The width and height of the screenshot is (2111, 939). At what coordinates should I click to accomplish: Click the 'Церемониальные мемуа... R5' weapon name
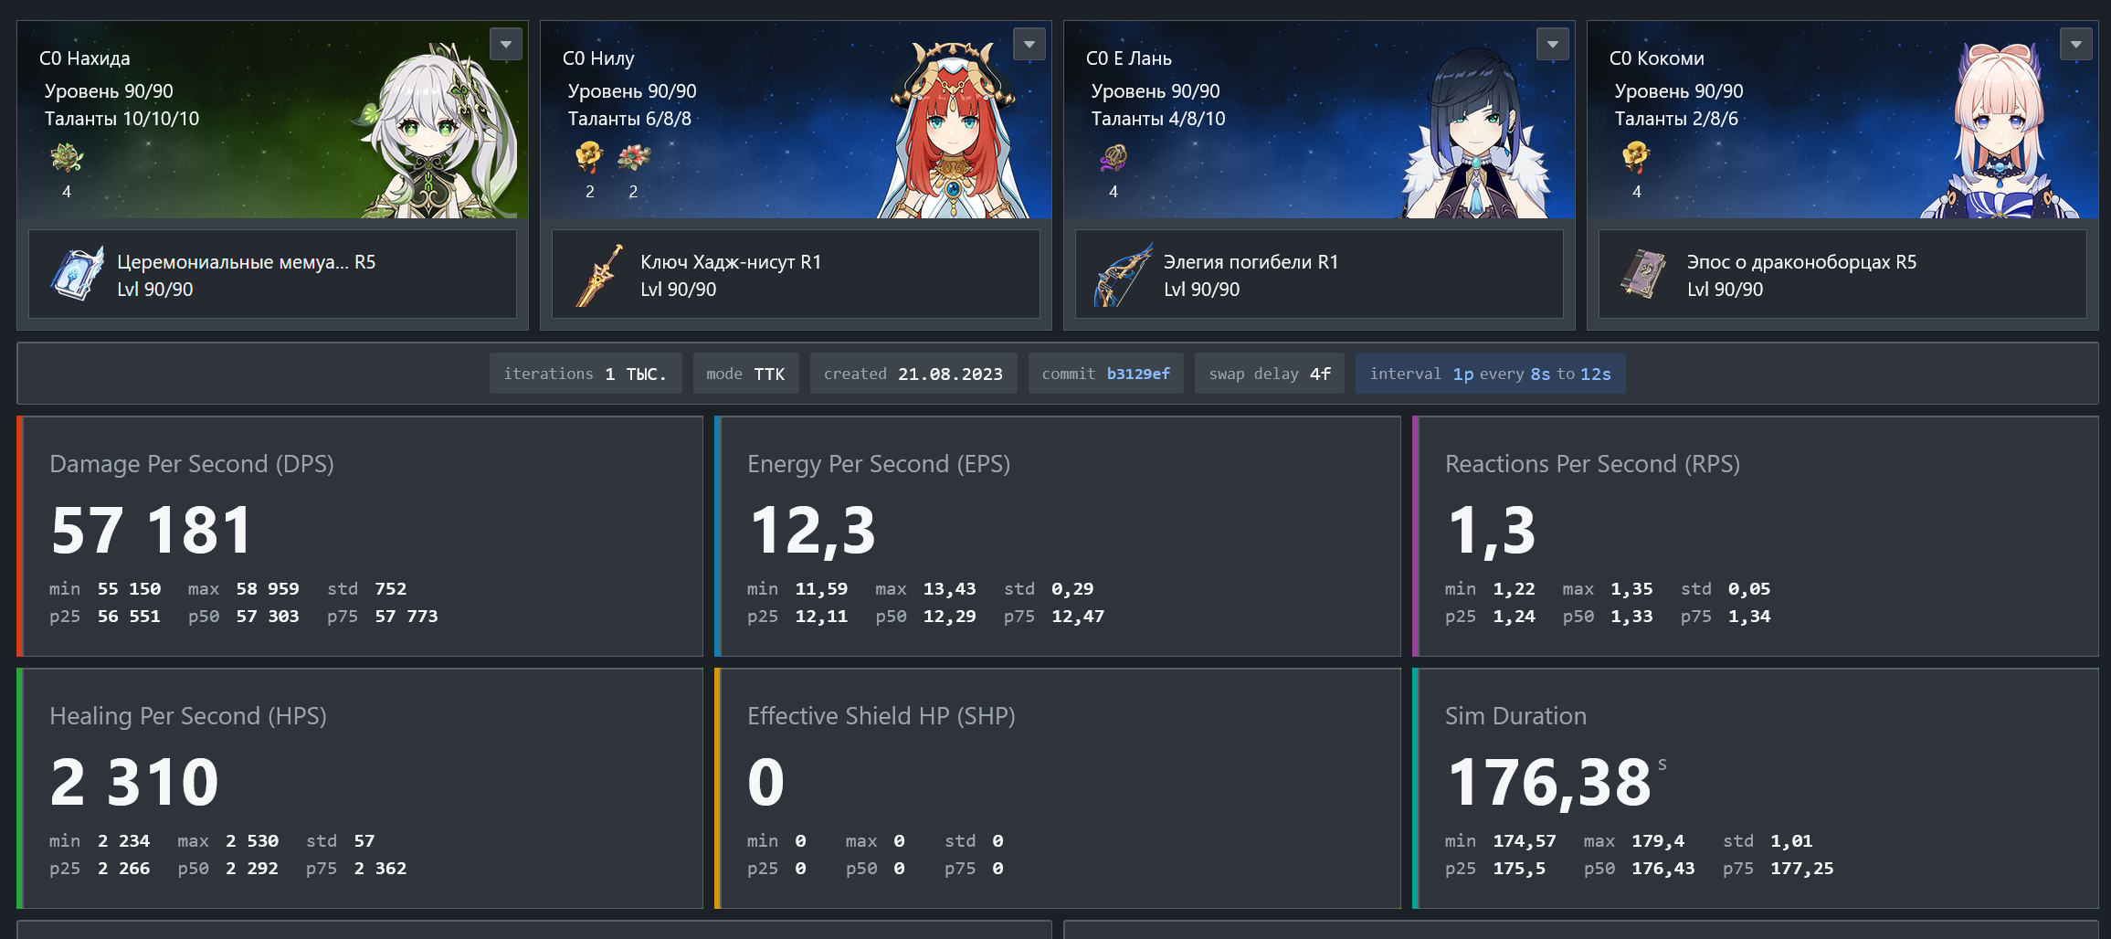[247, 262]
